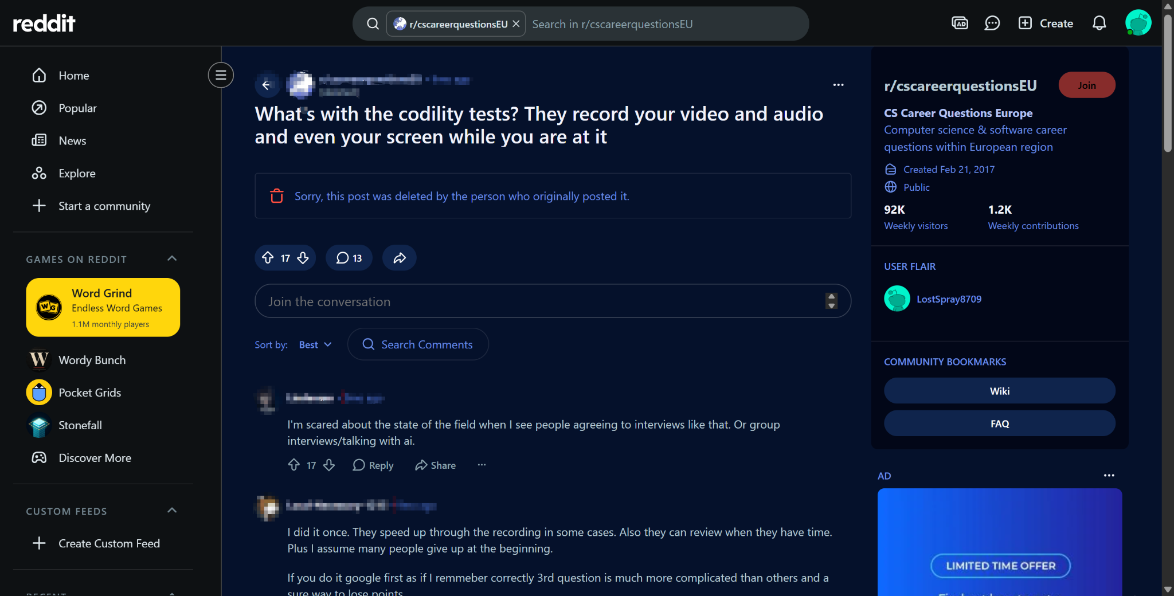
Task: Open the Word Grind game card
Action: [103, 307]
